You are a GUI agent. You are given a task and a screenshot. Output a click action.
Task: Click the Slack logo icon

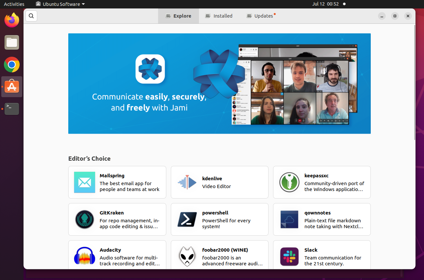pyautogui.click(x=289, y=257)
